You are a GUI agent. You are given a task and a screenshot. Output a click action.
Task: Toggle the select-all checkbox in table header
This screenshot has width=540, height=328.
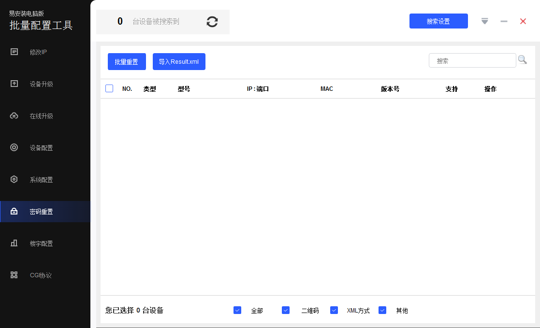(x=109, y=88)
